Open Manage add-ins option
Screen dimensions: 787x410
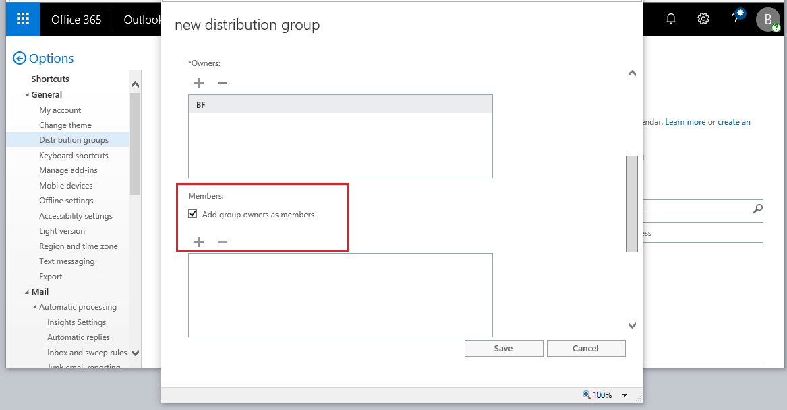click(x=68, y=170)
